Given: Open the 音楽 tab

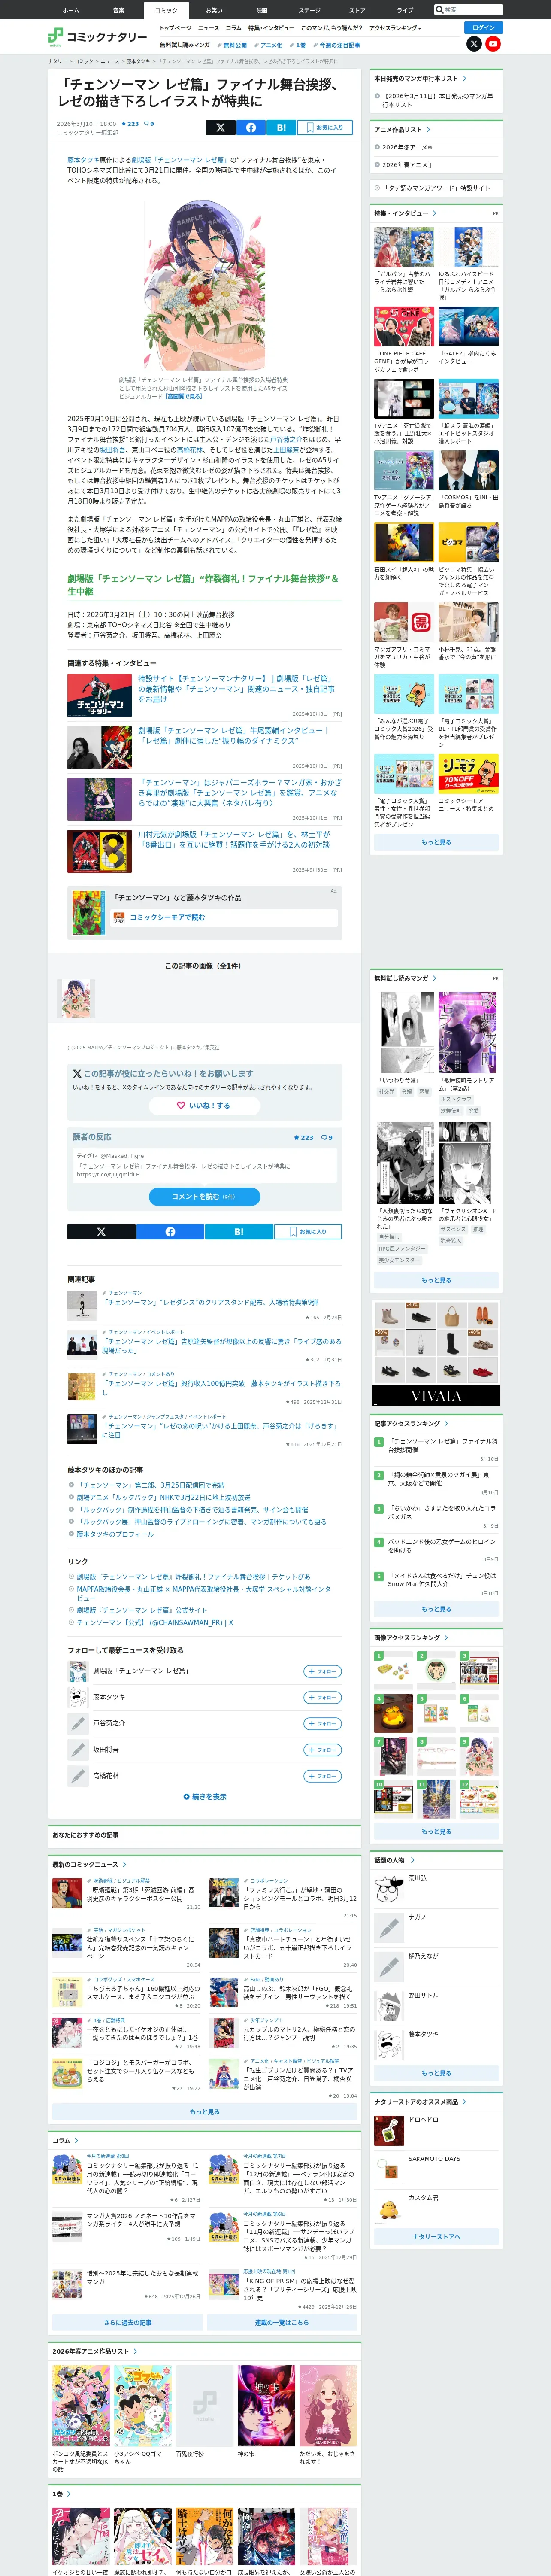Looking at the screenshot, I should click(x=118, y=10).
